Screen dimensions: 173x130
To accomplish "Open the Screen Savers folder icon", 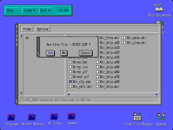I will [32, 117].
